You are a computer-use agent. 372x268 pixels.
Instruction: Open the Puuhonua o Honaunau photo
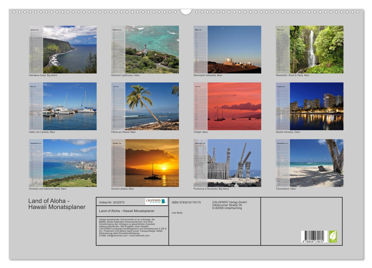click(x=234, y=163)
